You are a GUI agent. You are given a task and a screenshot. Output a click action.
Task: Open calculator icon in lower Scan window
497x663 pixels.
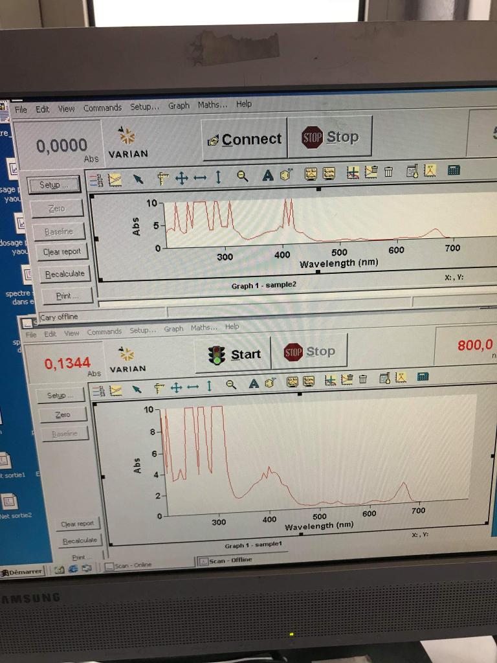[x=423, y=376]
